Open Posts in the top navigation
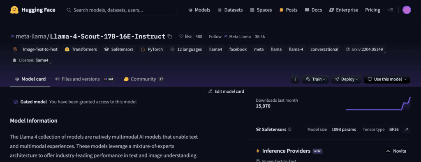Viewport: 421px width, 162px height. click(288, 10)
